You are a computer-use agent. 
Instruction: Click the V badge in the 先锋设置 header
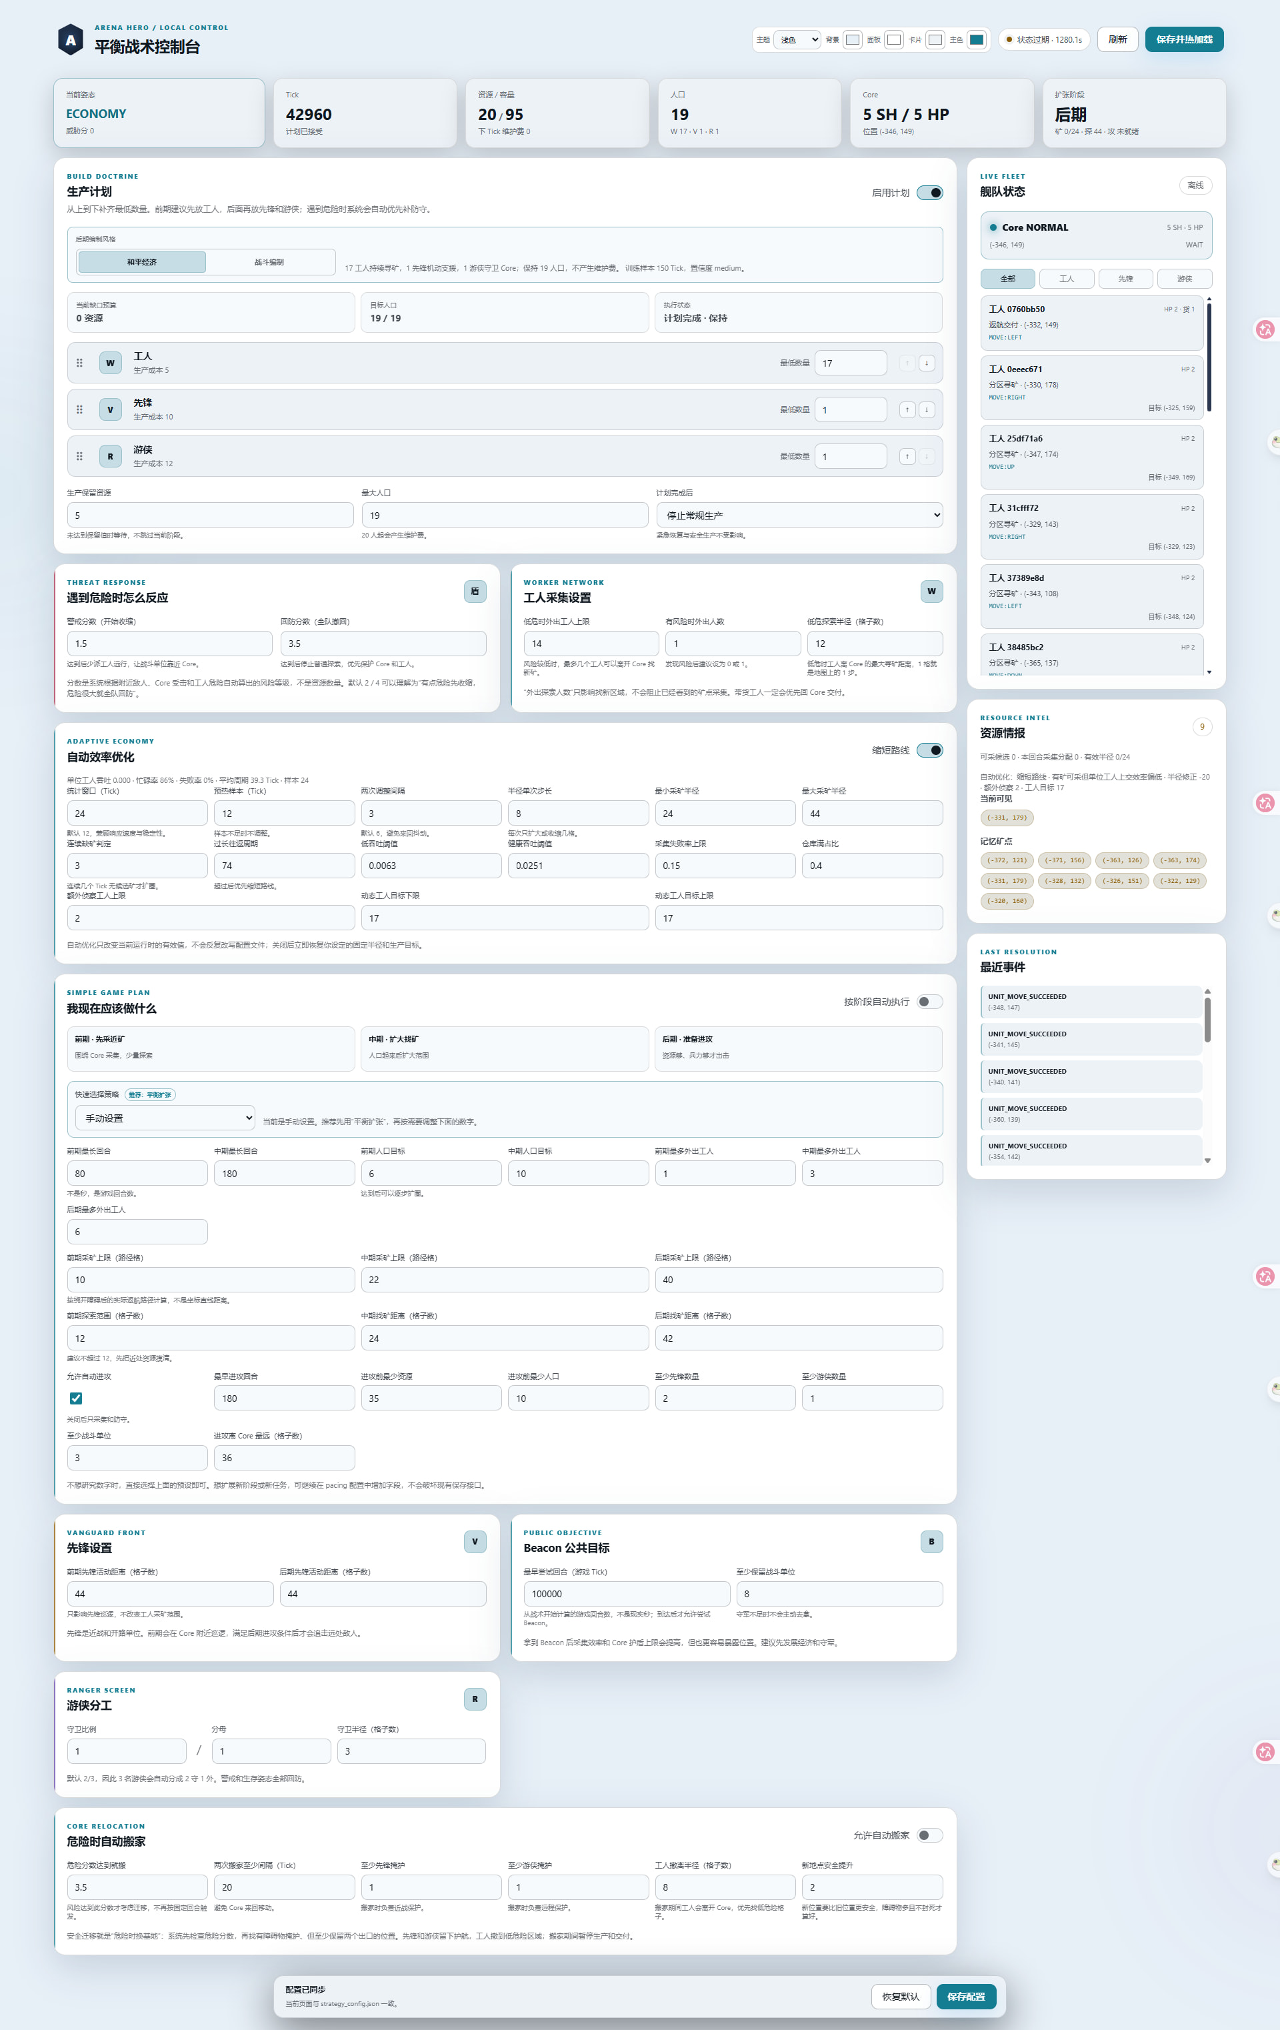pos(475,1541)
